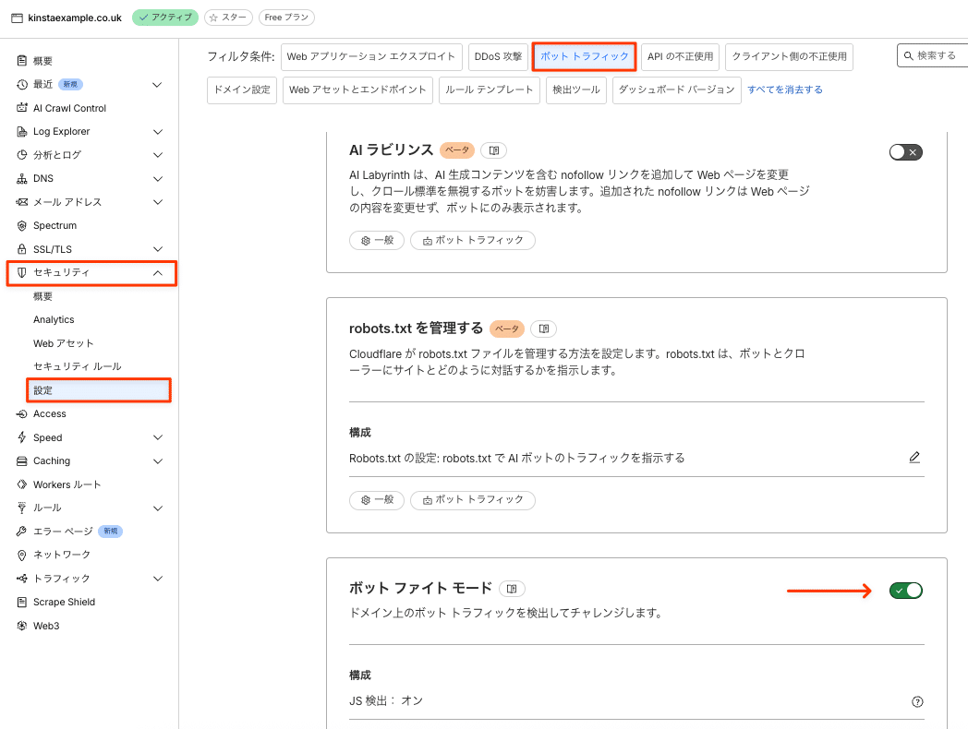Open the JS 検出 help question mark
This screenshot has width=968, height=729.
coord(917,701)
